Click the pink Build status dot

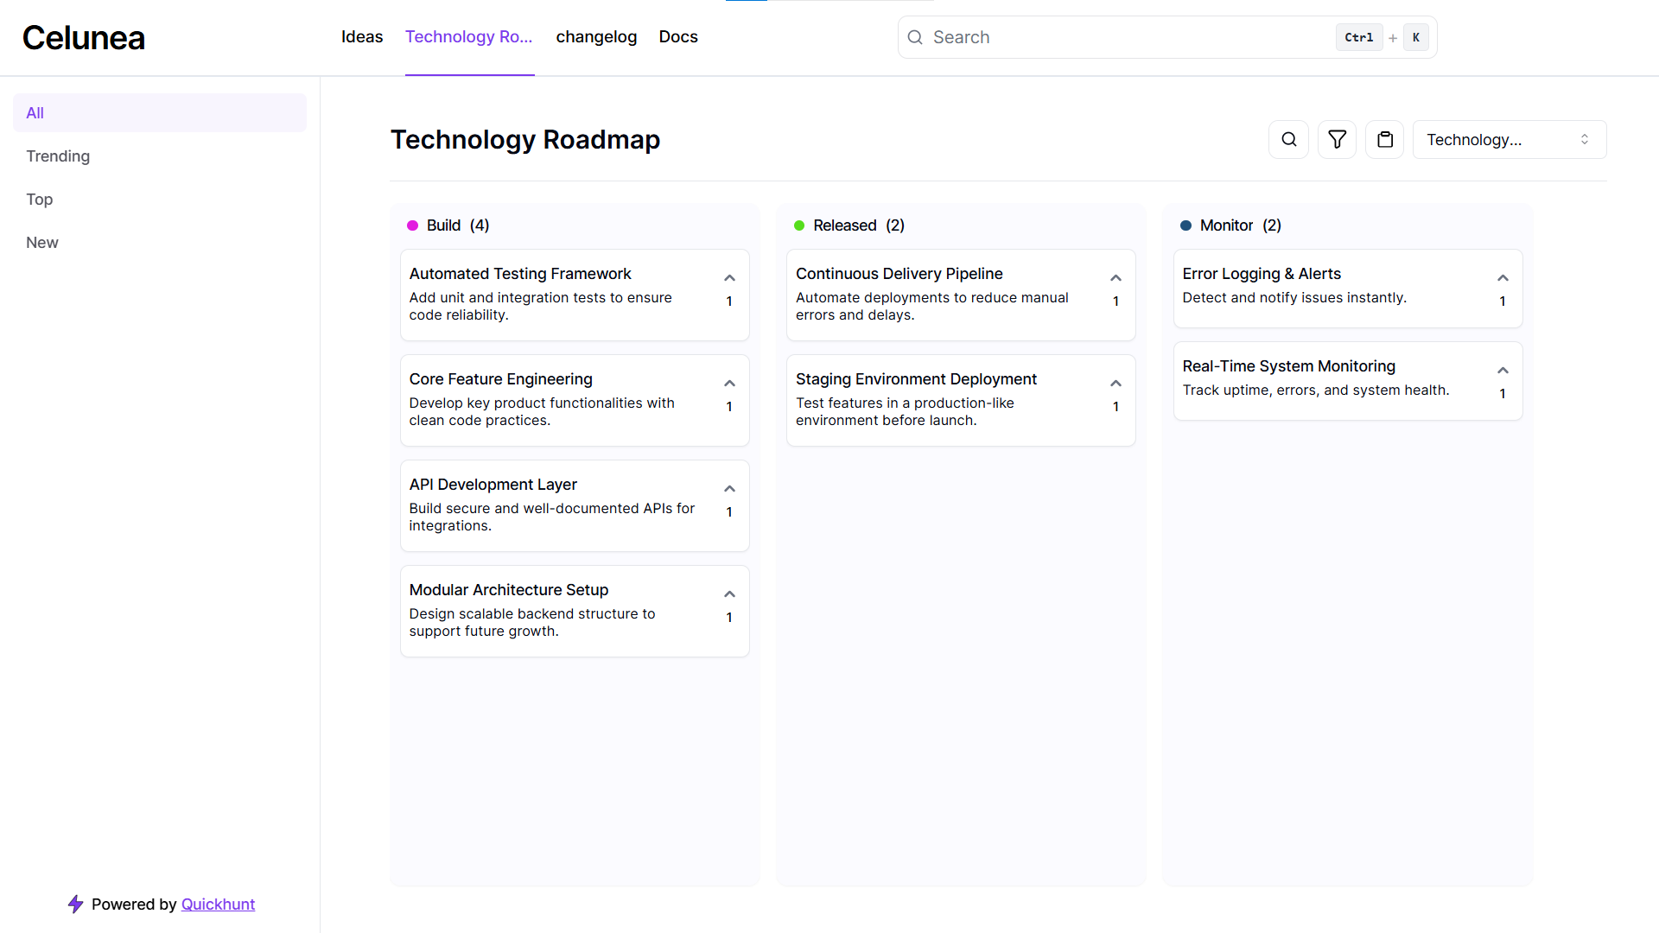412,225
